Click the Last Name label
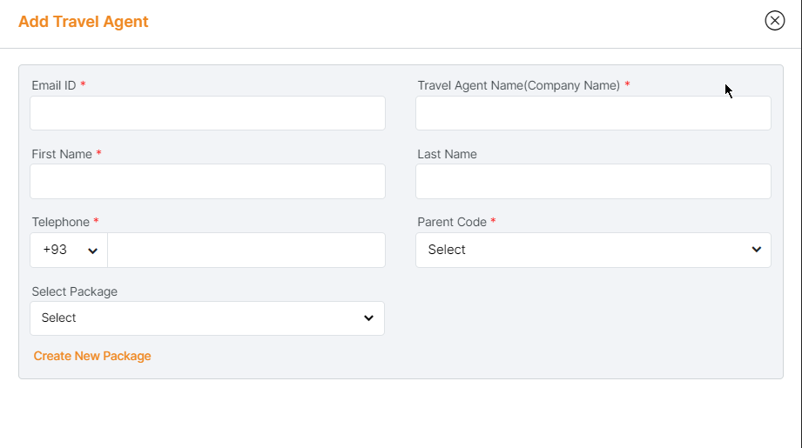This screenshot has height=448, width=802. 447,154
